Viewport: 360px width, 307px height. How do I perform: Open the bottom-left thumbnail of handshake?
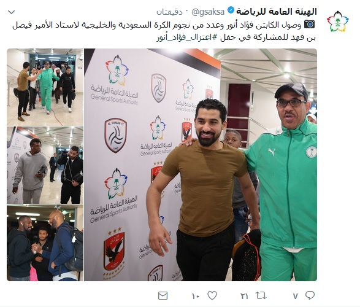(x=45, y=243)
